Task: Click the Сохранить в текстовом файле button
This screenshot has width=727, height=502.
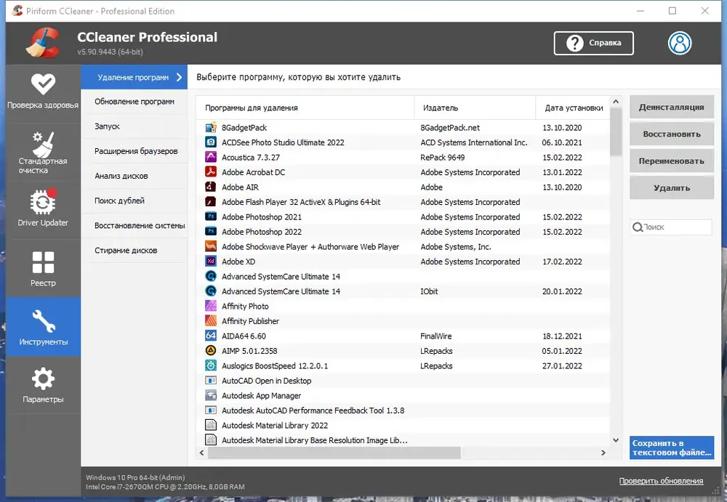Action: pos(672,448)
